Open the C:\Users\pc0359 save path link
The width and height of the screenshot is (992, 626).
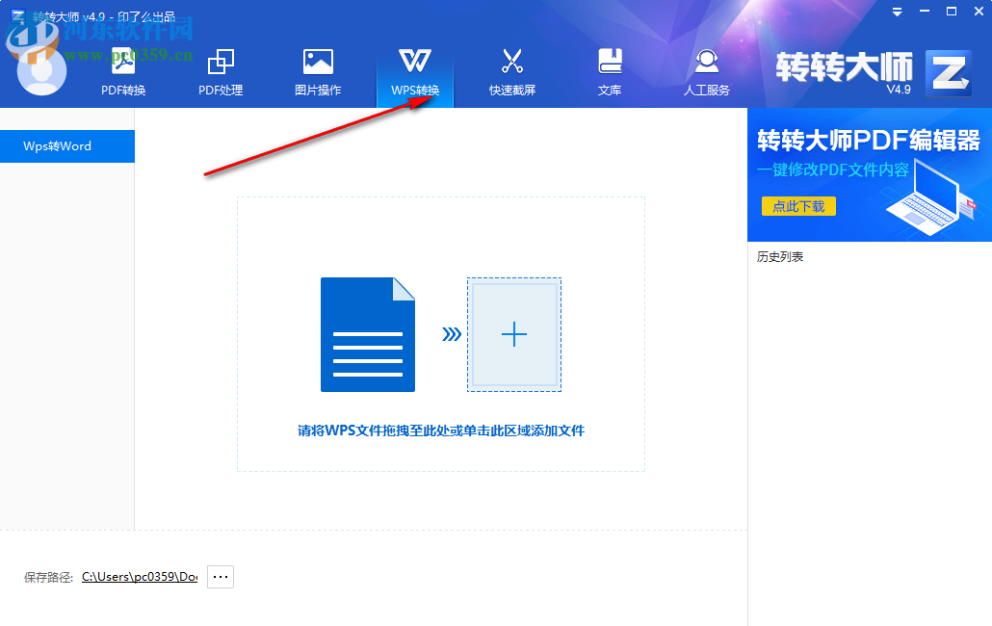[x=138, y=576]
